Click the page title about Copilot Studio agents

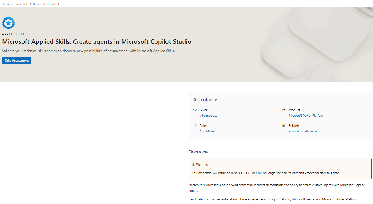click(x=97, y=42)
